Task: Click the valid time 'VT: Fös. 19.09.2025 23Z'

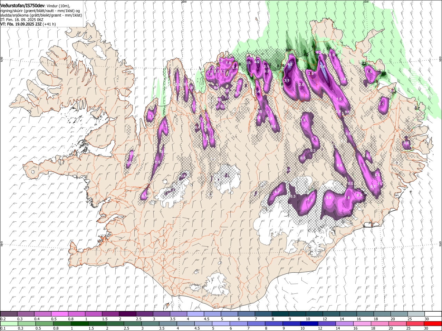Action: coord(21,24)
